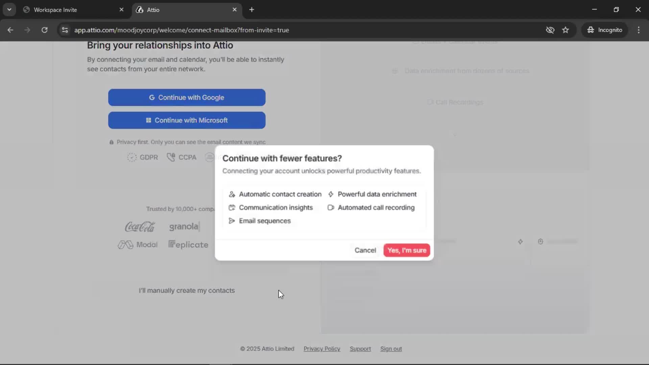Click the CCPA compliance badge
The height and width of the screenshot is (365, 649).
pyautogui.click(x=181, y=157)
